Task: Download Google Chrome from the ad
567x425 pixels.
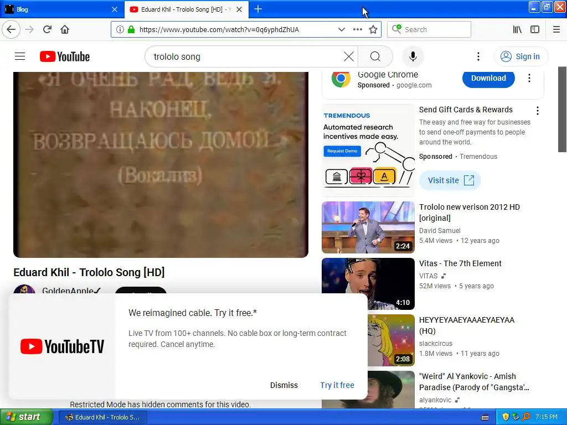Action: (x=488, y=78)
